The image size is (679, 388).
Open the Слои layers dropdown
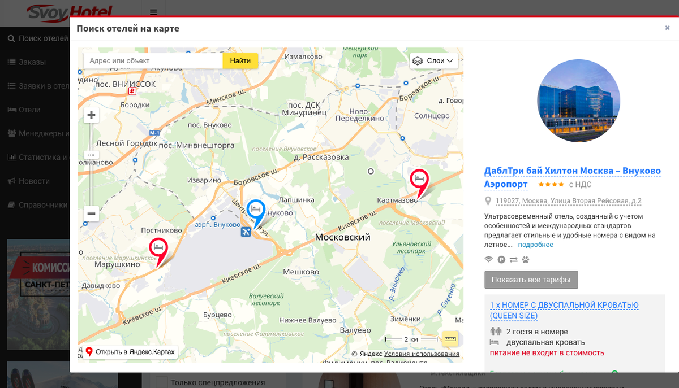click(x=433, y=60)
